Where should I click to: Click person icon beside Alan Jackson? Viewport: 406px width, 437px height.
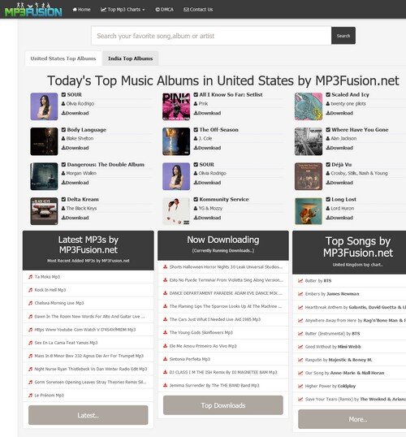point(328,139)
